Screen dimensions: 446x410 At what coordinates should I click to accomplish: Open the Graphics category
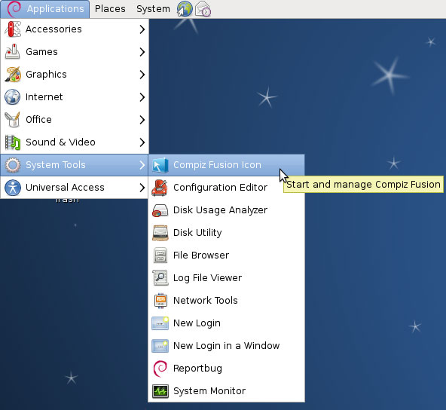[75, 75]
